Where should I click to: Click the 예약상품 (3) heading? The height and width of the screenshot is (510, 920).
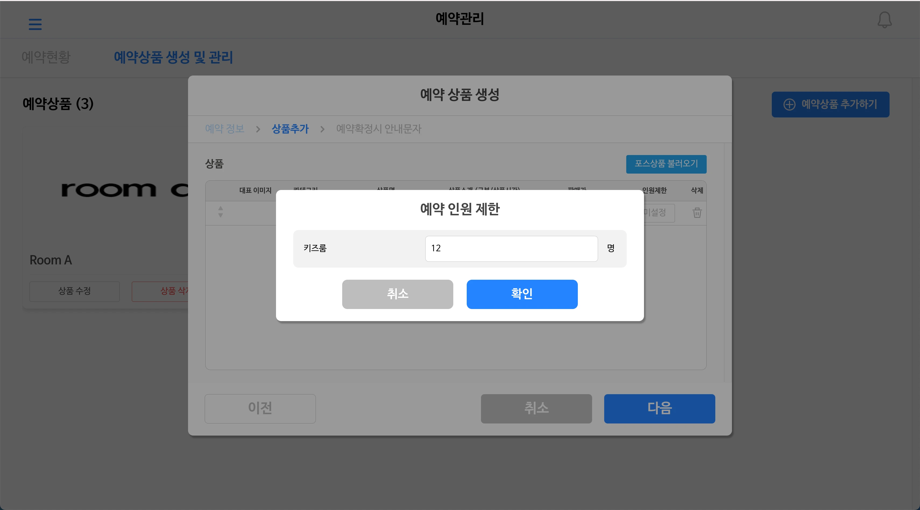pyautogui.click(x=58, y=104)
